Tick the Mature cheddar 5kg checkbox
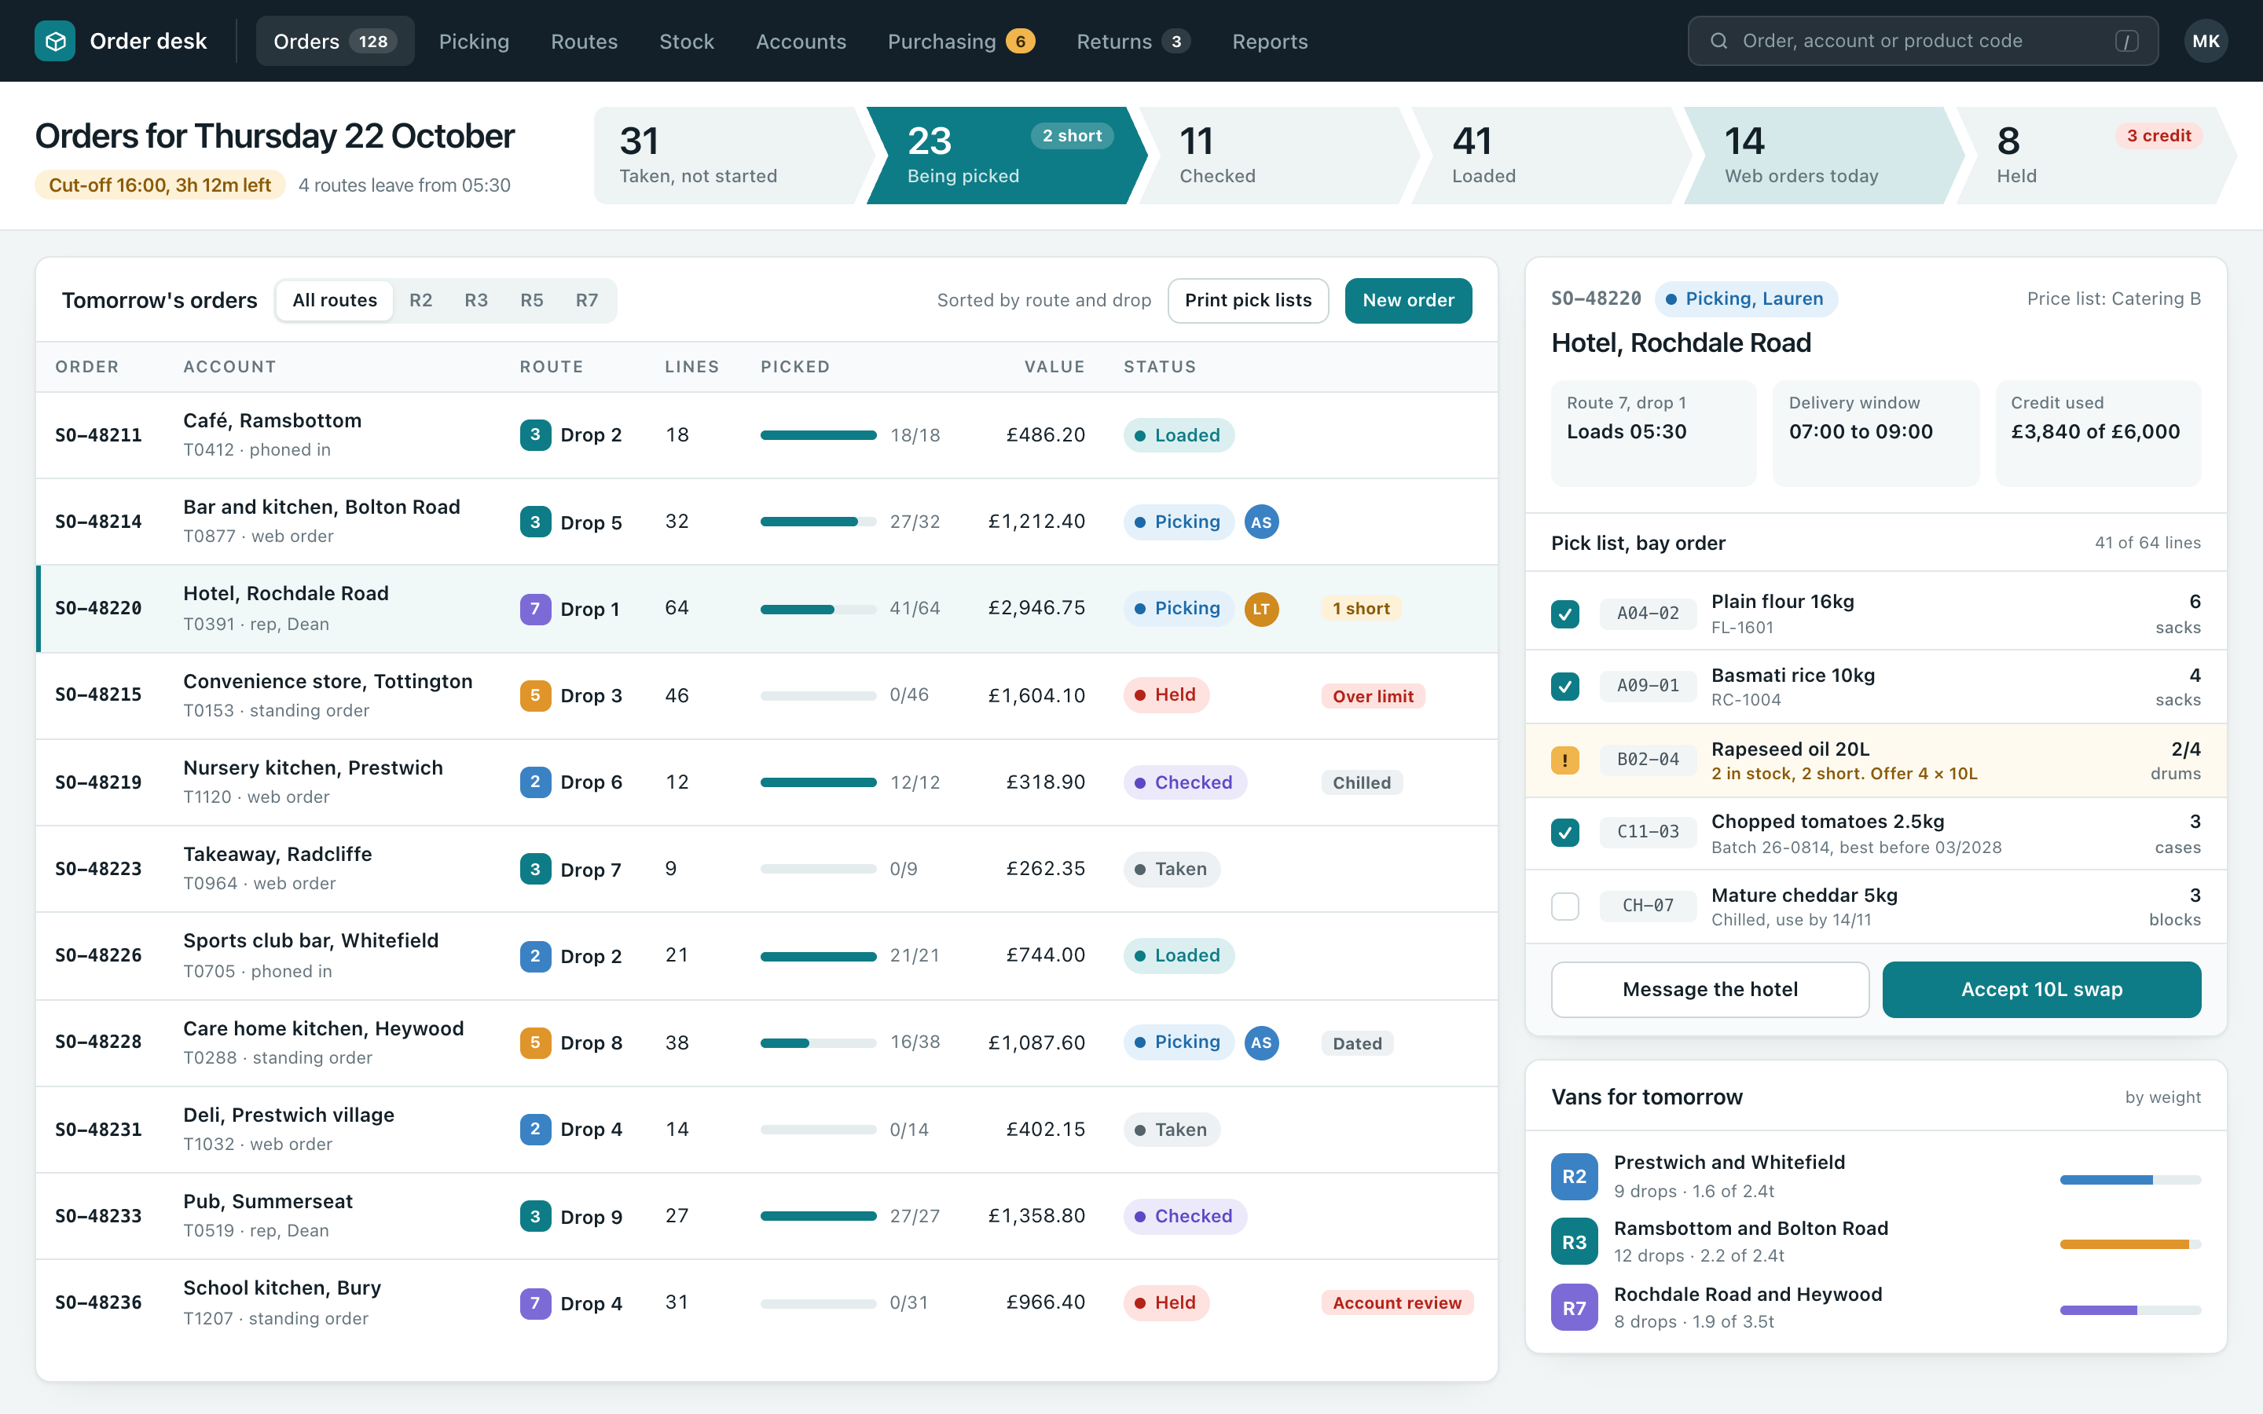2263x1414 pixels. click(x=1565, y=907)
